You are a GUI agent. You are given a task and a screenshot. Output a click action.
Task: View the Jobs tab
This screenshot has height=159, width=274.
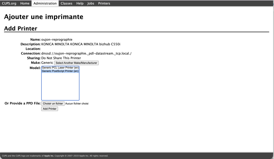(91, 3)
